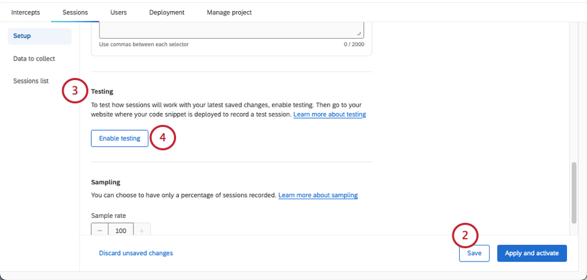Click the Enable testing button
587x280 pixels.
(x=119, y=138)
